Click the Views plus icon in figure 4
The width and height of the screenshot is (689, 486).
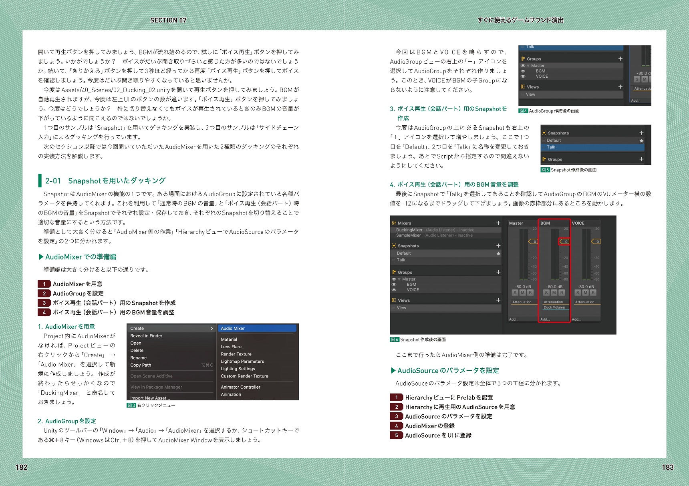click(620, 86)
